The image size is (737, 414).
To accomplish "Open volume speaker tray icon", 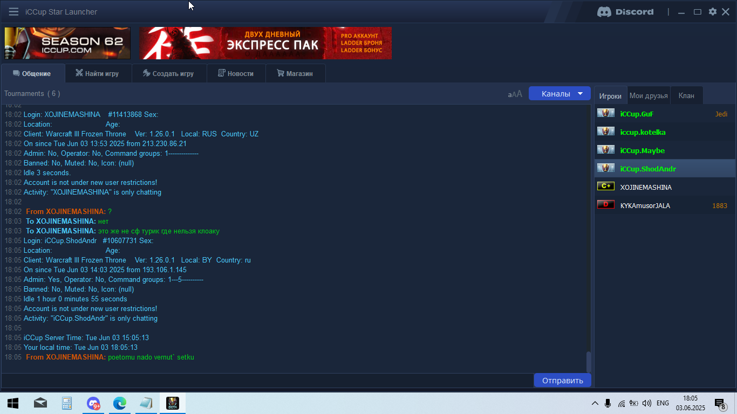I will (x=647, y=403).
